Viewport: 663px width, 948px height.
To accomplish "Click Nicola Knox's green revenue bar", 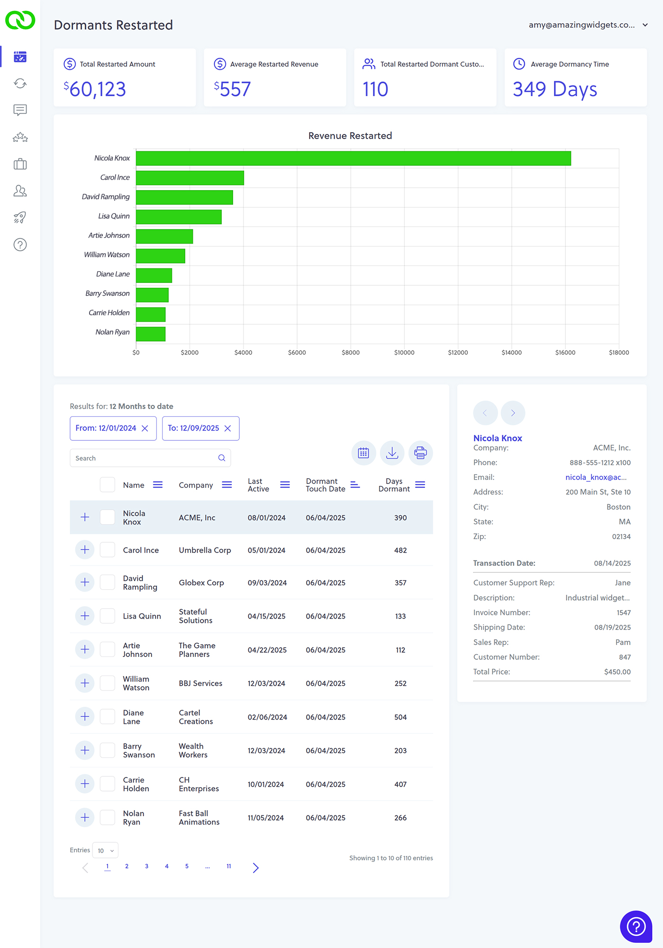I will [x=353, y=158].
